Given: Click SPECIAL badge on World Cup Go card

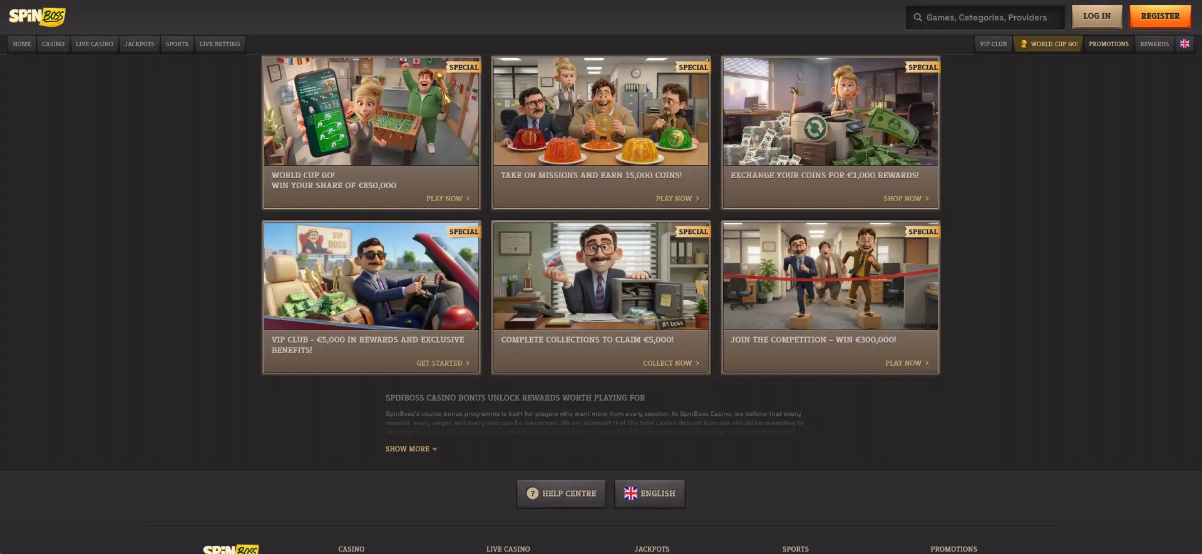Looking at the screenshot, I should 463,67.
